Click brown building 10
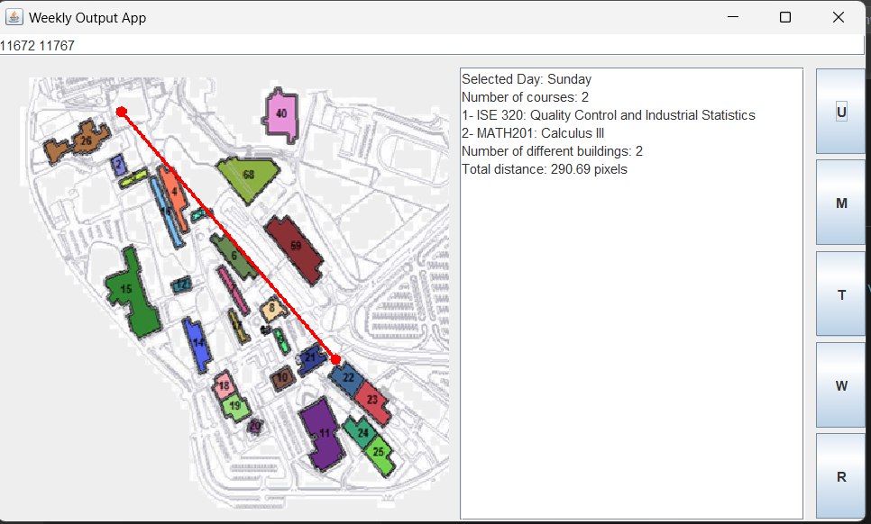Screen dimensions: 871x524 (x=282, y=378)
